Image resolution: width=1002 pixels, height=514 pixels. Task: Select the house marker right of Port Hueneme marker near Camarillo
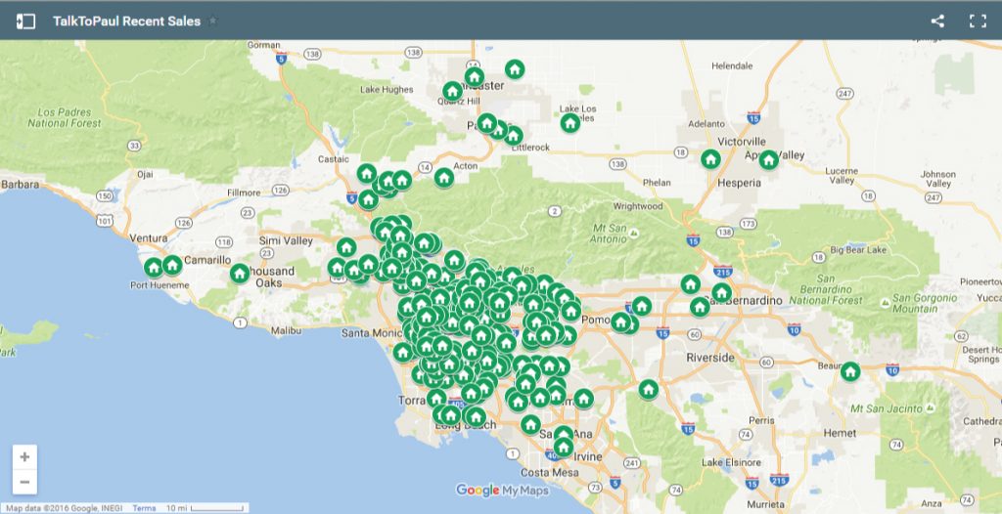pos(172,265)
